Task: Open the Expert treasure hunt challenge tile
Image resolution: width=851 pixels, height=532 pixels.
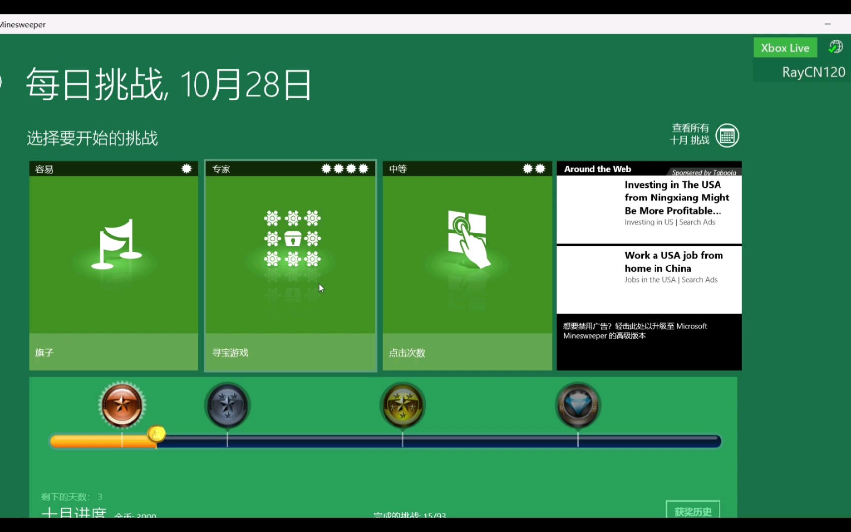Action: pyautogui.click(x=291, y=266)
